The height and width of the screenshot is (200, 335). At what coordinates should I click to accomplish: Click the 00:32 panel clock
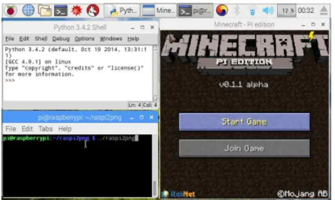(306, 11)
